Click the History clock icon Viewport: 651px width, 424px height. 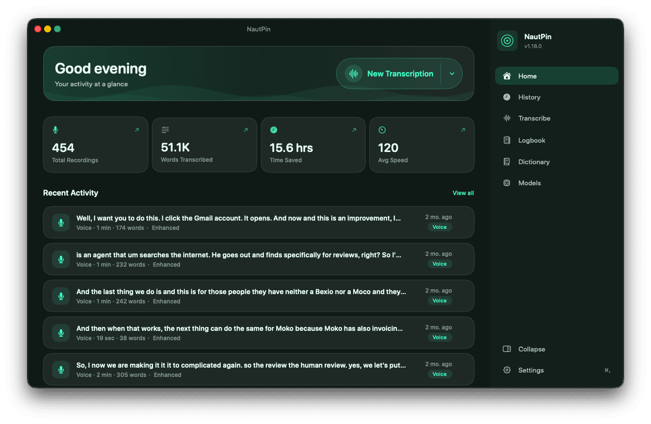click(x=507, y=97)
